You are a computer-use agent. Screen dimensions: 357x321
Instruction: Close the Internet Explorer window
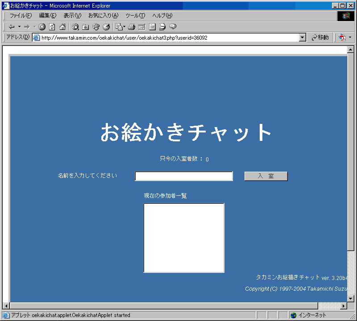pyautogui.click(x=351, y=6)
